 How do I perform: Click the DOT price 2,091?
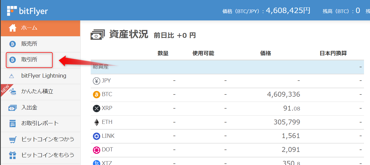(291, 150)
